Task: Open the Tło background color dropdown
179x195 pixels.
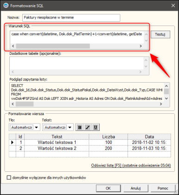Action: point(37,127)
